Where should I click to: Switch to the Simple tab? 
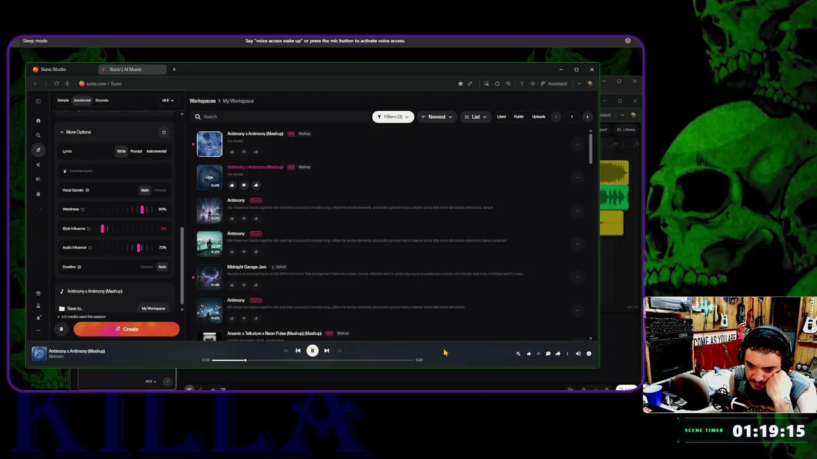pyautogui.click(x=63, y=100)
